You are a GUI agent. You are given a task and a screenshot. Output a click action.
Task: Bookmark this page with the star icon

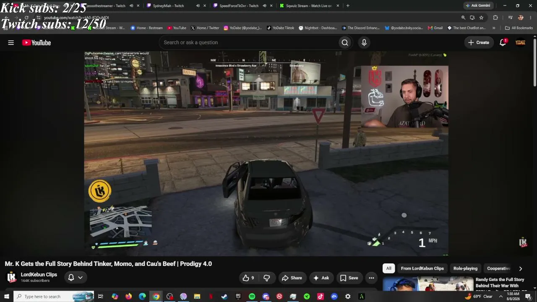pyautogui.click(x=481, y=18)
